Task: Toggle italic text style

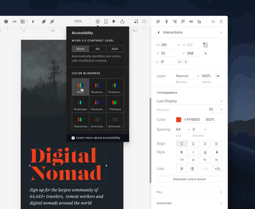Action: point(193,152)
